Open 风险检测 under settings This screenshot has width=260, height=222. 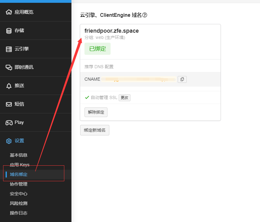pos(18,203)
